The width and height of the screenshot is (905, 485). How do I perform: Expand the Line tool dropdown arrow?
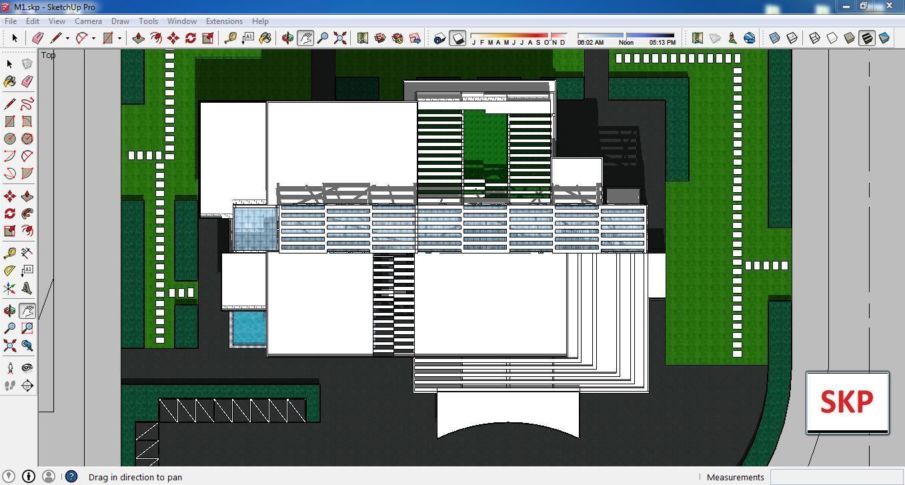pos(67,38)
